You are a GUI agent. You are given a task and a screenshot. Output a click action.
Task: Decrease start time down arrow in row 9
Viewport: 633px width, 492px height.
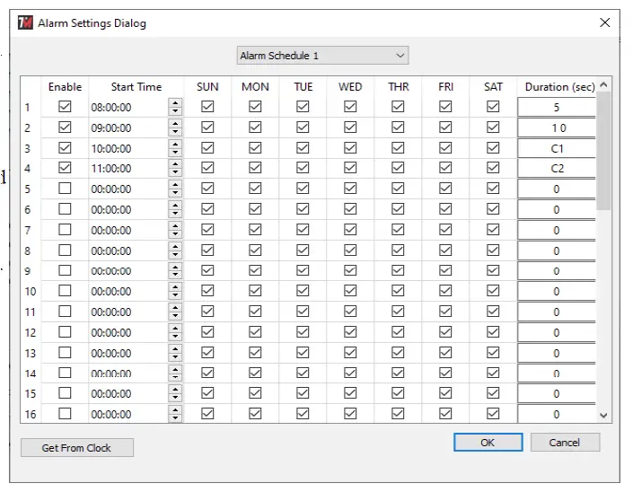(x=175, y=276)
